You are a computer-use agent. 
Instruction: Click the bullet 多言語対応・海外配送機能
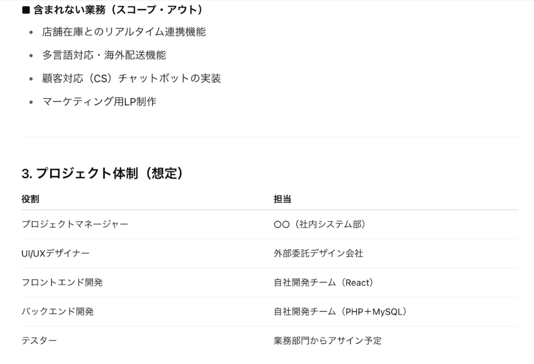pyautogui.click(x=104, y=55)
